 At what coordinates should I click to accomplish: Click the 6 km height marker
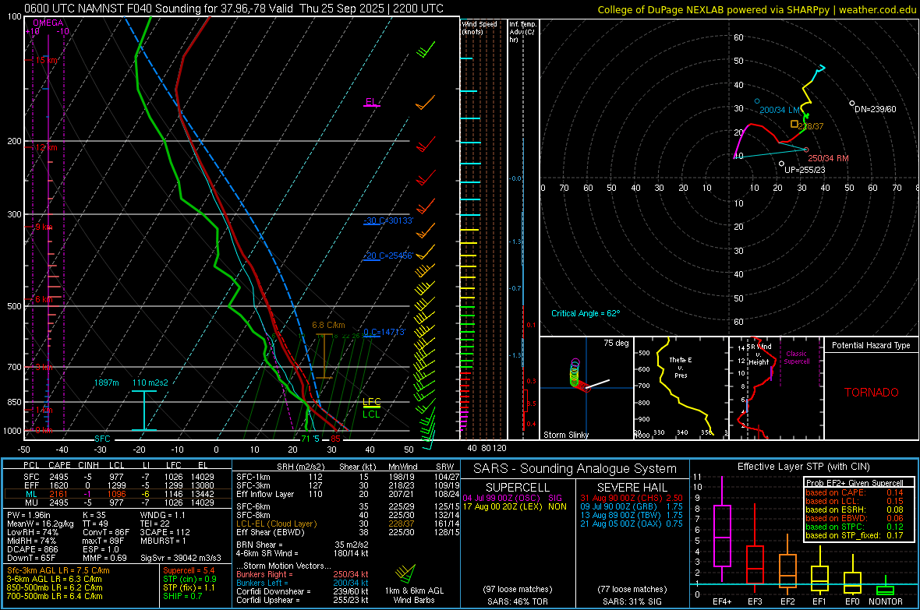point(44,299)
